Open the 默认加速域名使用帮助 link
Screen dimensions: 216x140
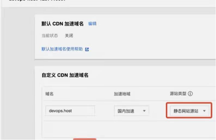(x=62, y=49)
